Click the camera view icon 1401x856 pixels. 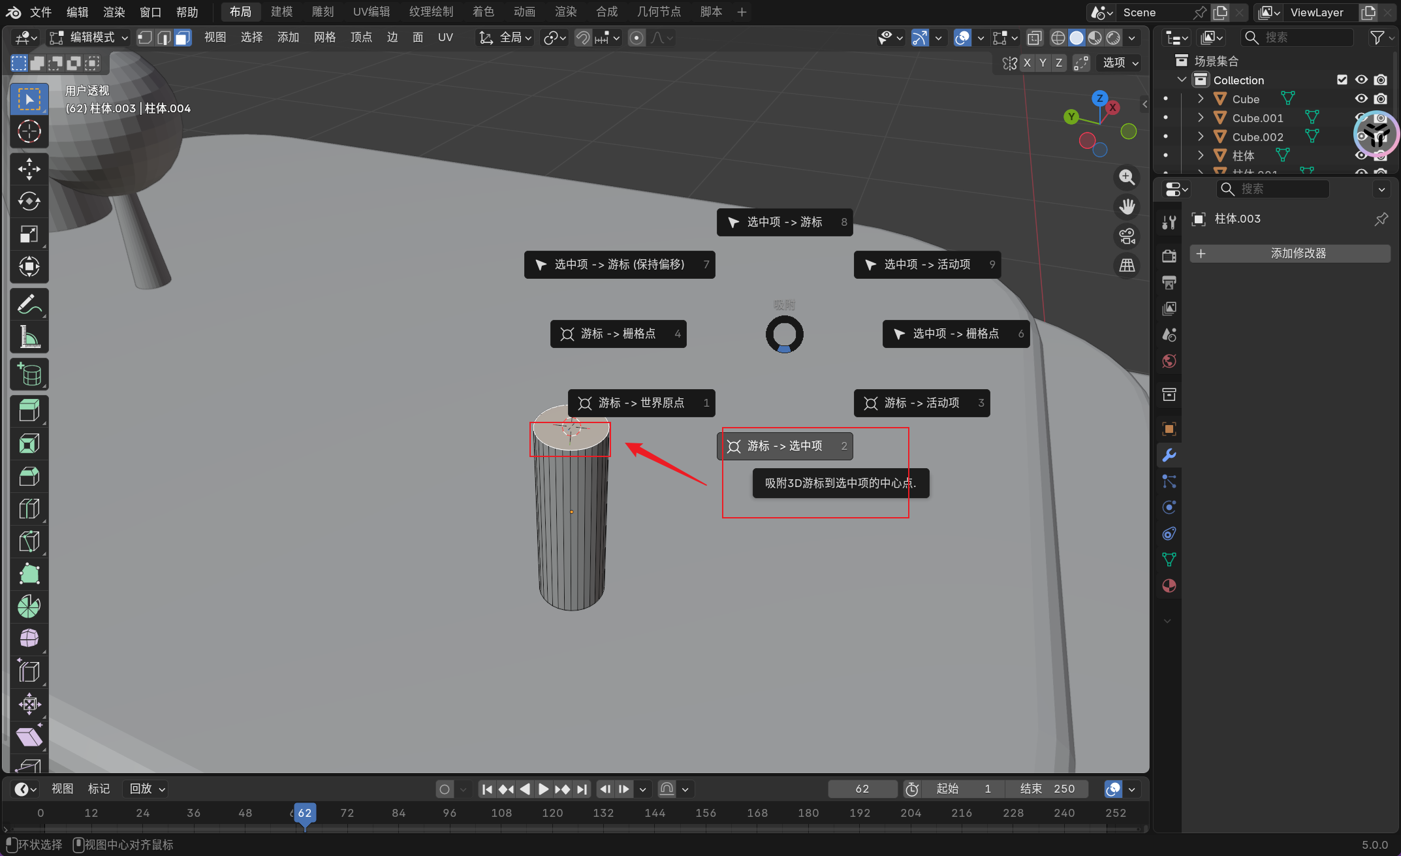point(1127,236)
